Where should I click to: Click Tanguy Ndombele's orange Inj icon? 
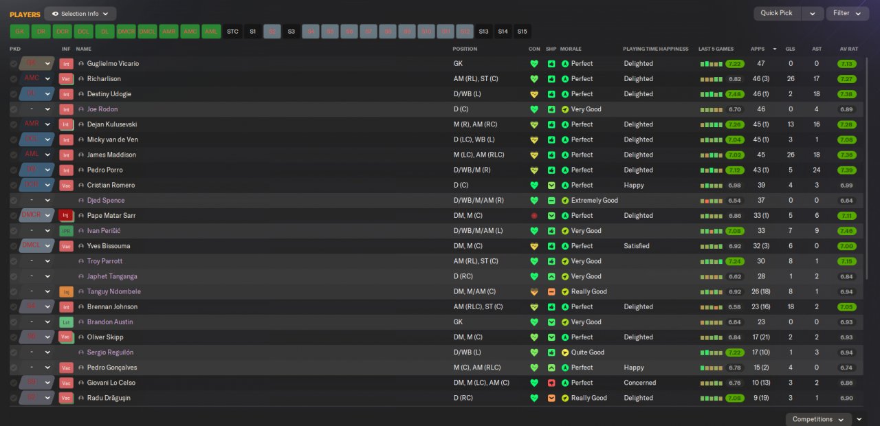click(x=66, y=291)
